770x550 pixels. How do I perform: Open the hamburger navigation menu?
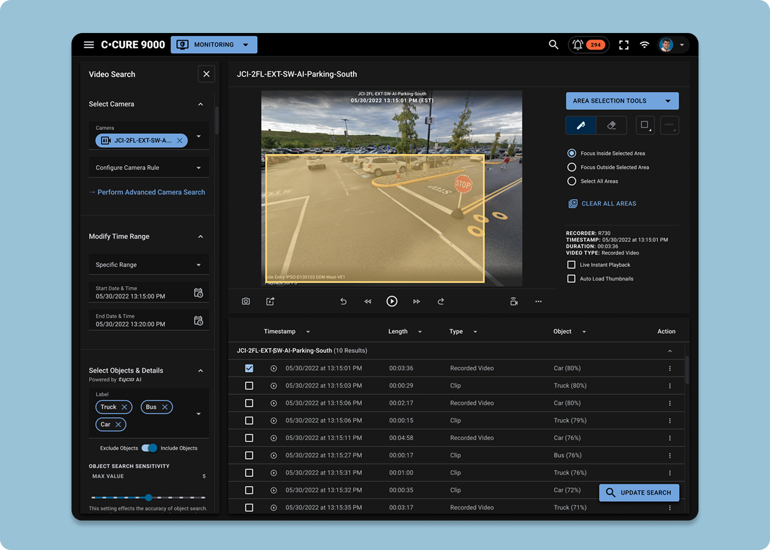click(x=89, y=45)
